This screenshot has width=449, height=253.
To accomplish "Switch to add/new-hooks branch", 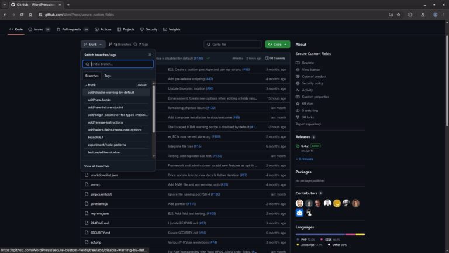I will (x=116, y=100).
